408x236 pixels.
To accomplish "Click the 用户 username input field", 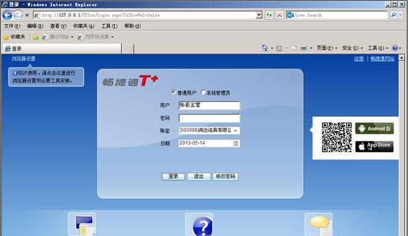I will click(x=209, y=105).
